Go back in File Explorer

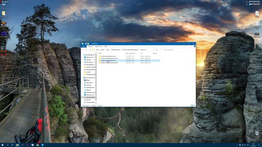tap(83, 50)
